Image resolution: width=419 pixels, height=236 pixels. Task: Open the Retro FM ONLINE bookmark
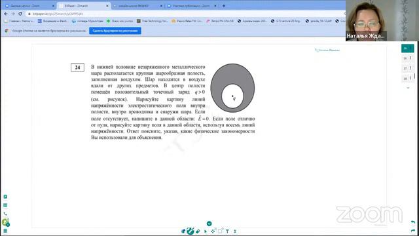pos(220,21)
